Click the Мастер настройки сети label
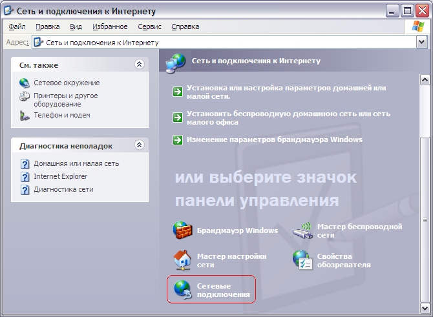 (232, 260)
